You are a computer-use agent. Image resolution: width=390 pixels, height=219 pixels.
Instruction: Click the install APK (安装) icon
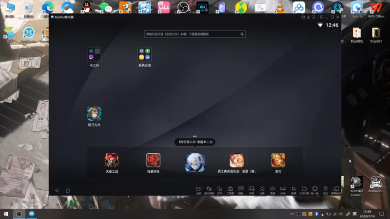point(283,189)
